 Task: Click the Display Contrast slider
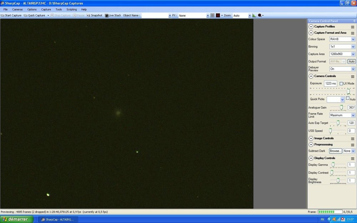[332, 173]
